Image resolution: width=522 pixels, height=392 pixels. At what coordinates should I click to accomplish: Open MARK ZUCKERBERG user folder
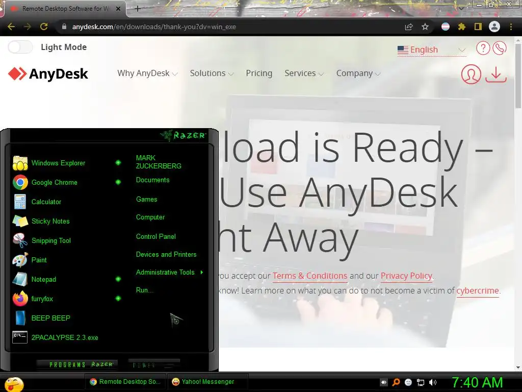click(x=159, y=162)
